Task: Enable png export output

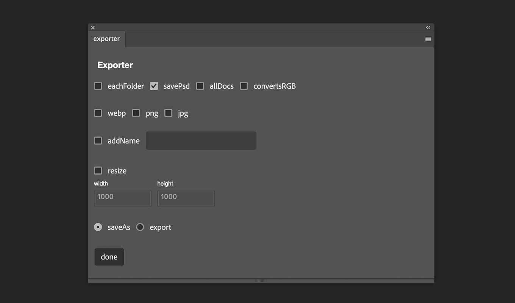Action: [136, 113]
